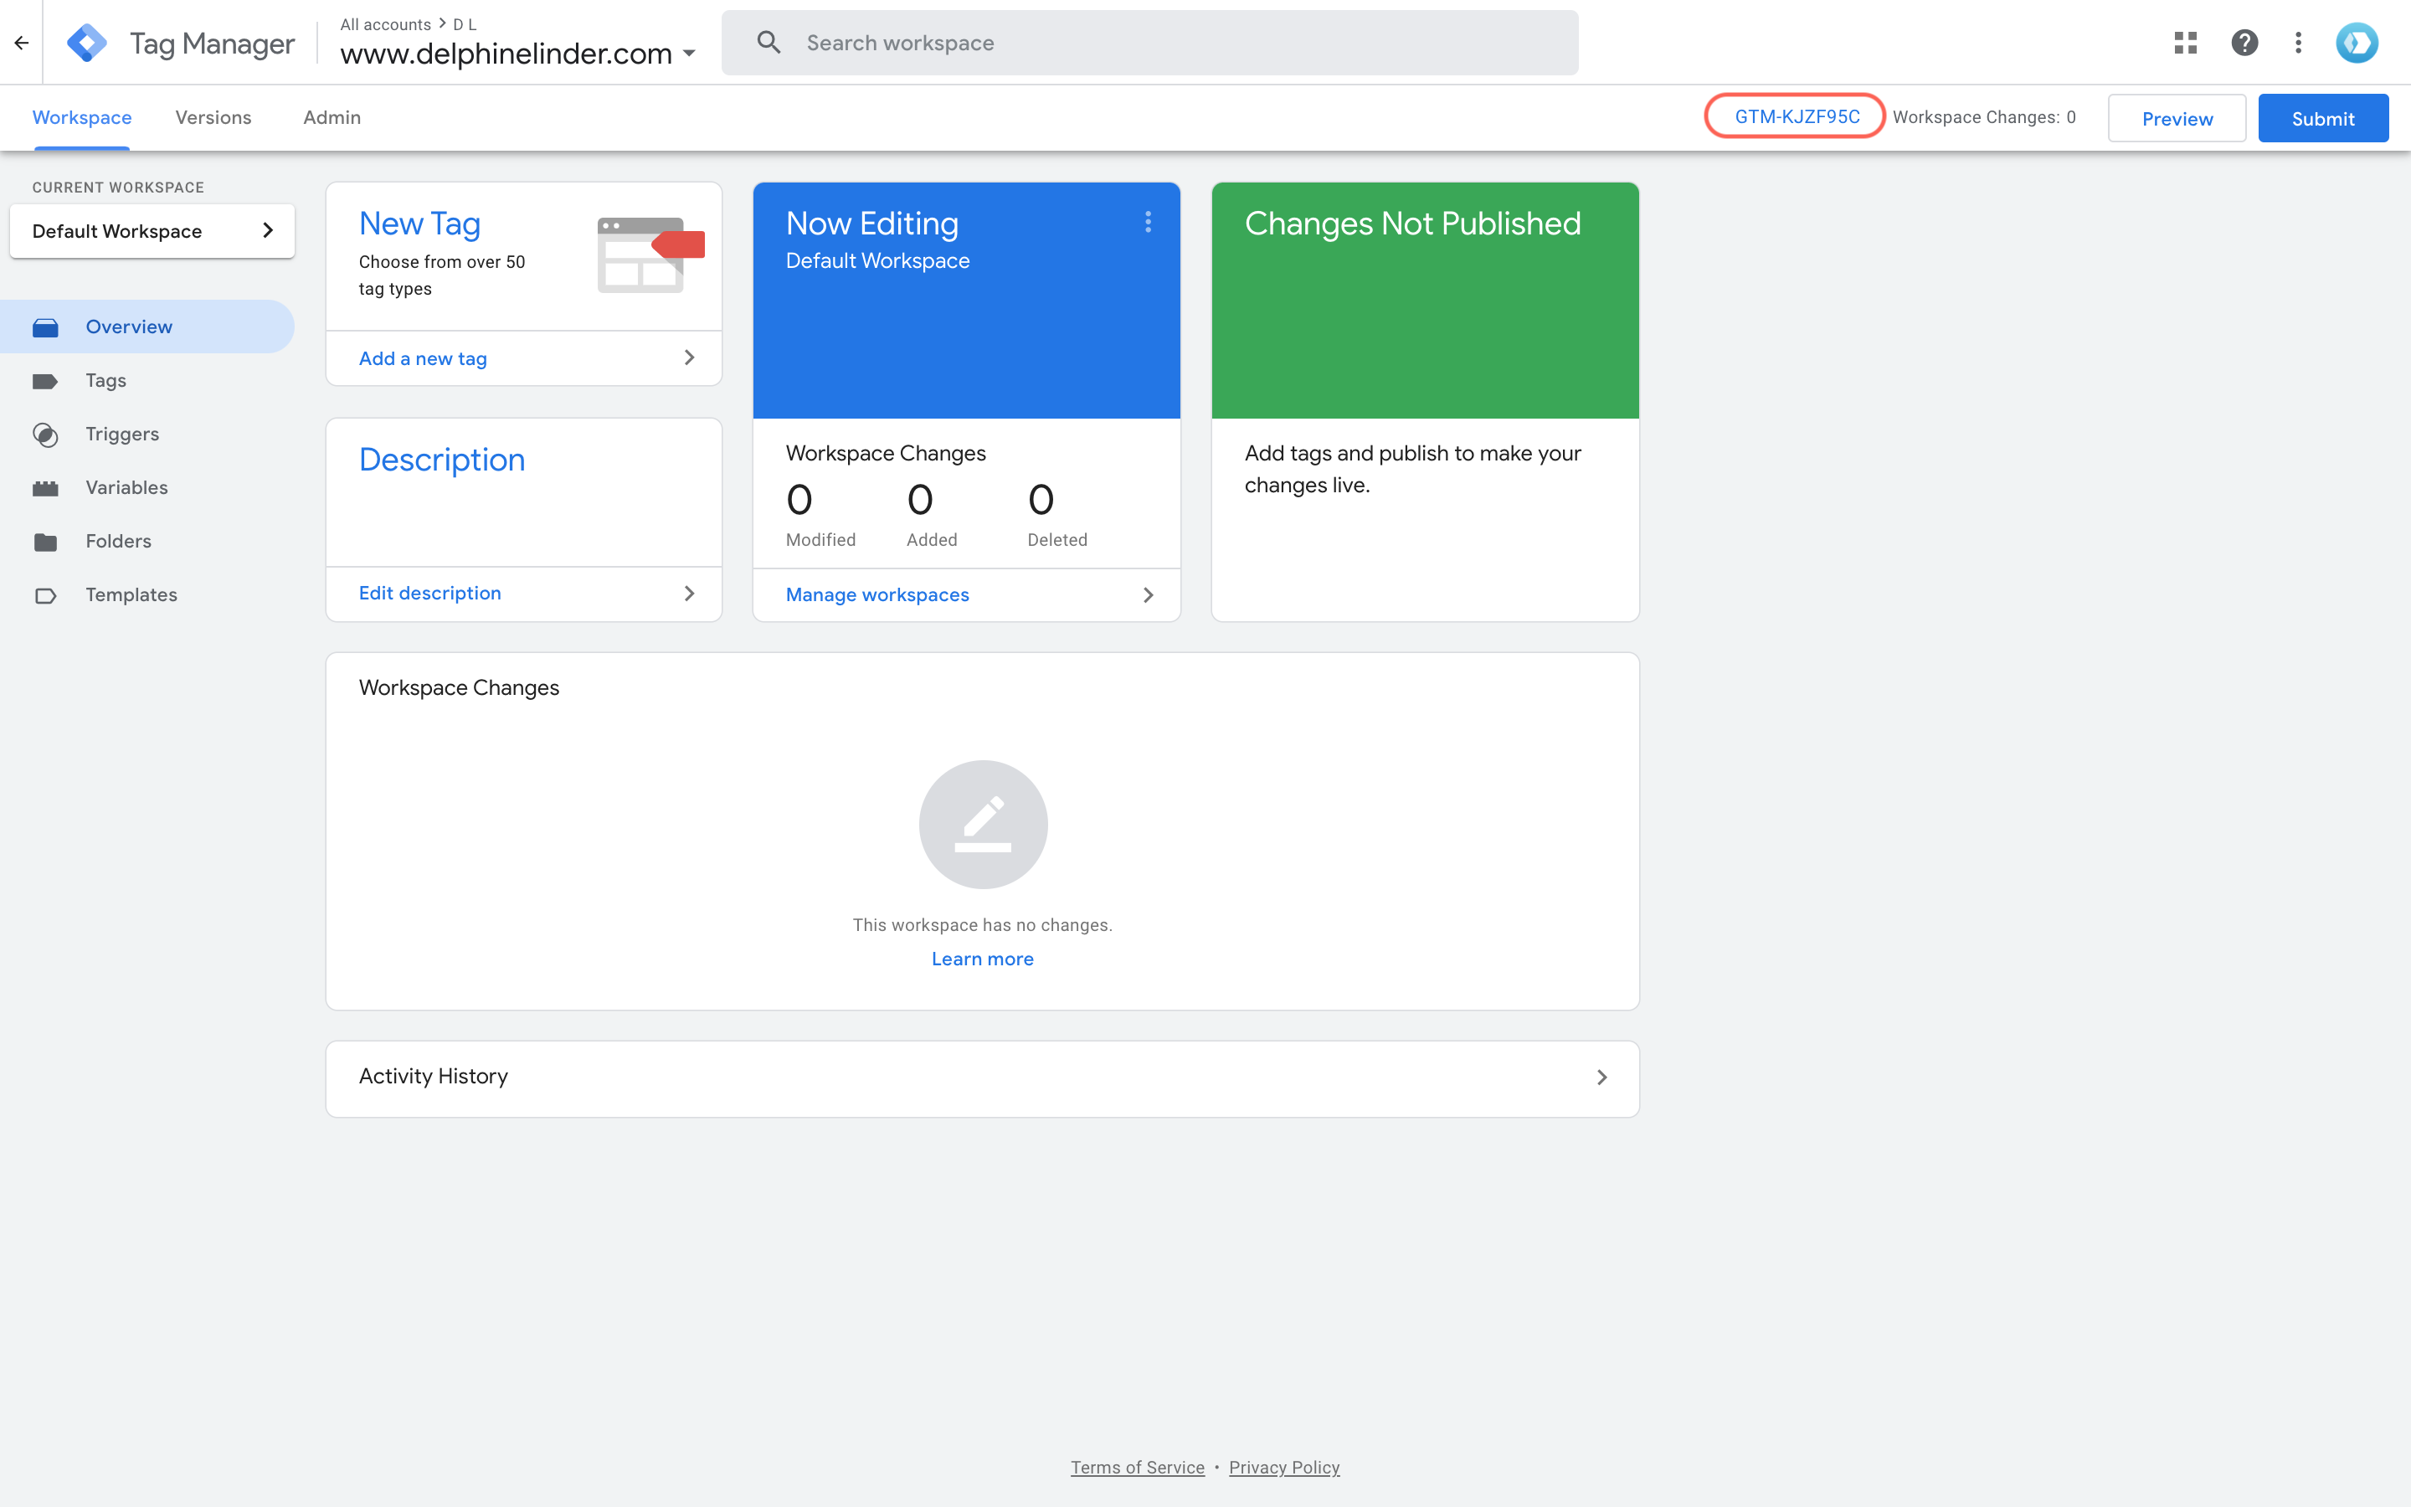Viewport: 2411px width, 1507px height.
Task: Open the Help question mark icon
Action: point(2244,42)
